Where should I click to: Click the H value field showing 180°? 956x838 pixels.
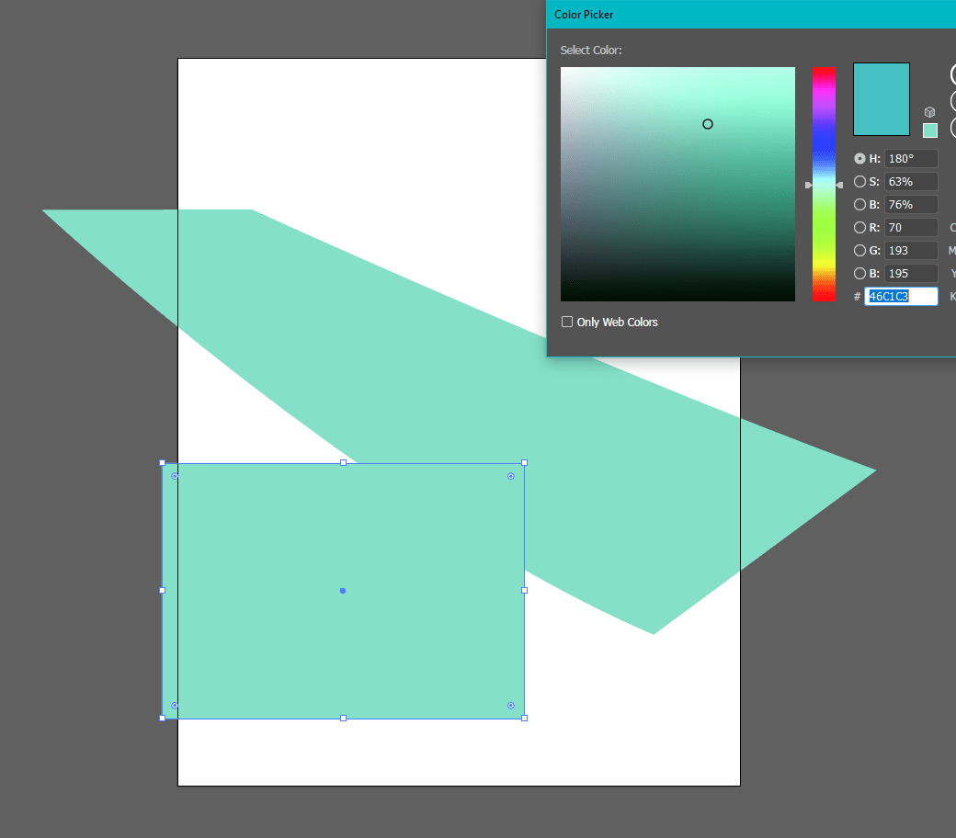click(910, 158)
